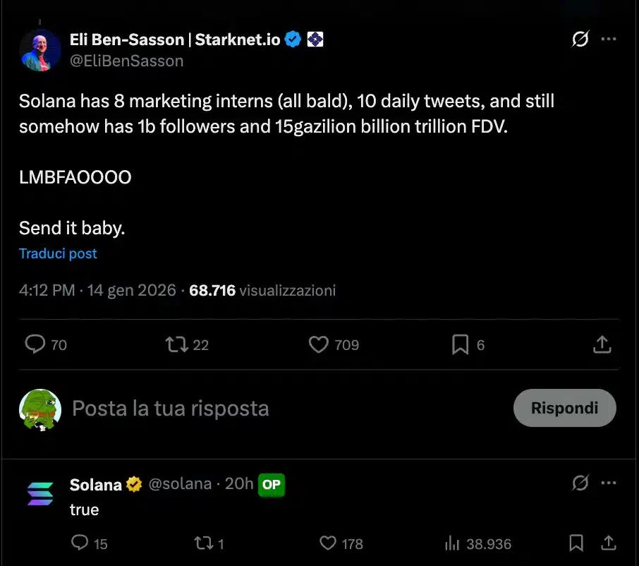Bookmark the main post showing 6 bookmarks
Screen dimensions: 639x566
[460, 344]
